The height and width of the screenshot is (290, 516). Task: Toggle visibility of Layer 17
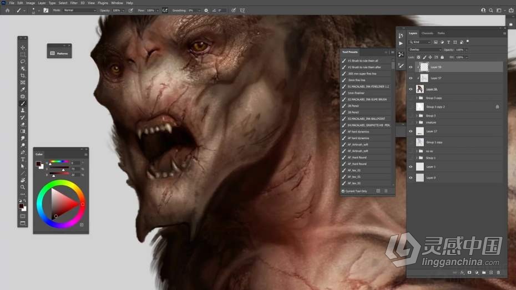pyautogui.click(x=411, y=131)
